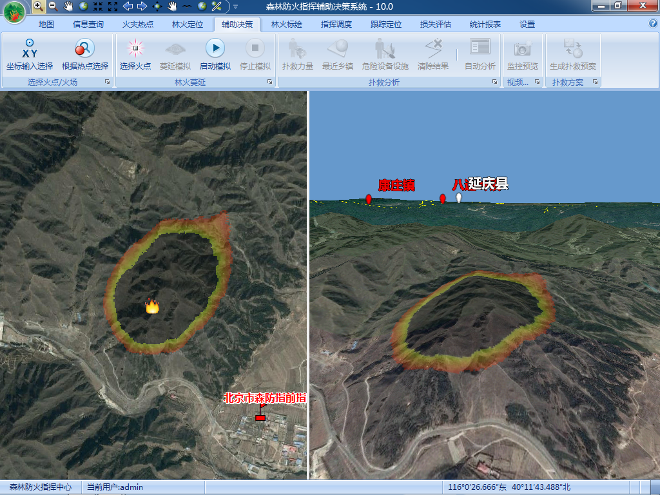Click the 康庄镇 red pin in 3D view

point(369,199)
